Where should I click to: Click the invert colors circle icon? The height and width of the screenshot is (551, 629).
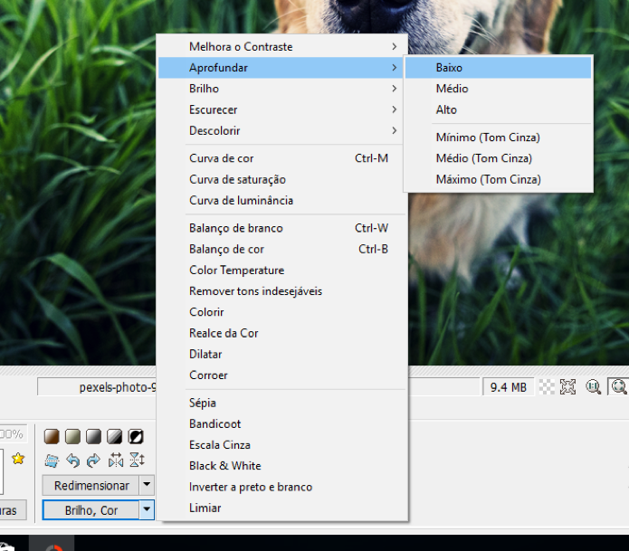pyautogui.click(x=136, y=437)
